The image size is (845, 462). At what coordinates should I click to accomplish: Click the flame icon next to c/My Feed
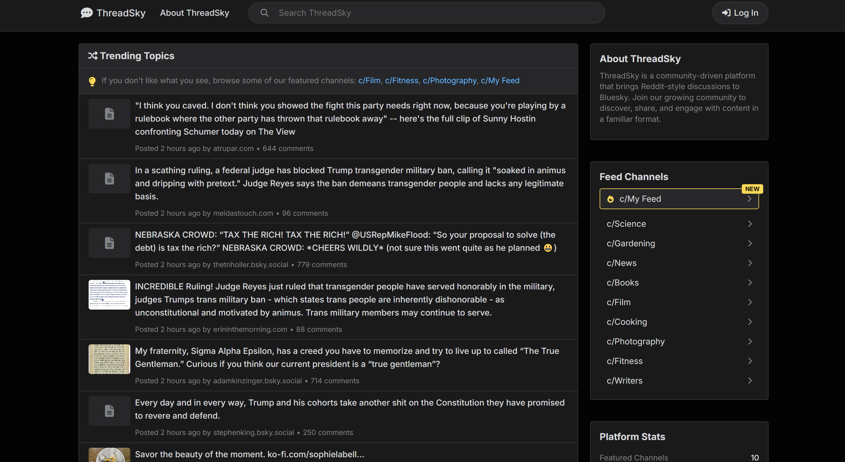tap(610, 199)
